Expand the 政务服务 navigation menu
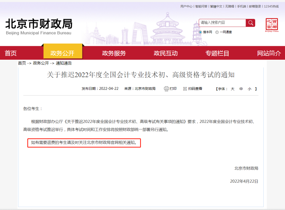 pos(113,53)
